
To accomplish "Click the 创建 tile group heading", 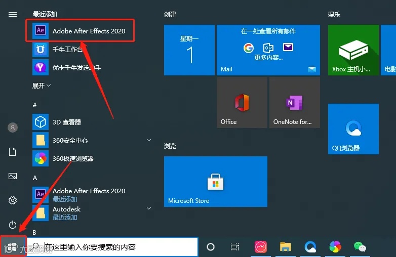I will tap(170, 14).
